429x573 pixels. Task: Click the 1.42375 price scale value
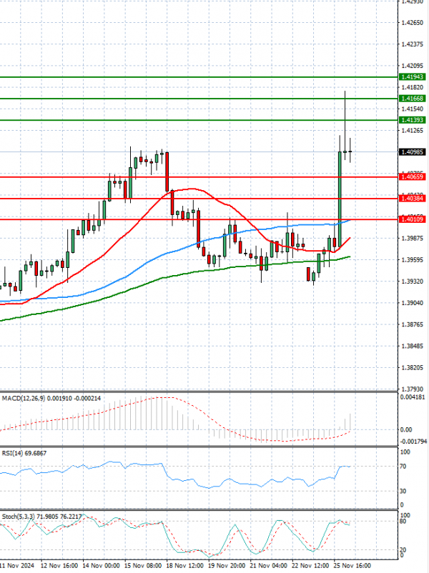coord(412,44)
